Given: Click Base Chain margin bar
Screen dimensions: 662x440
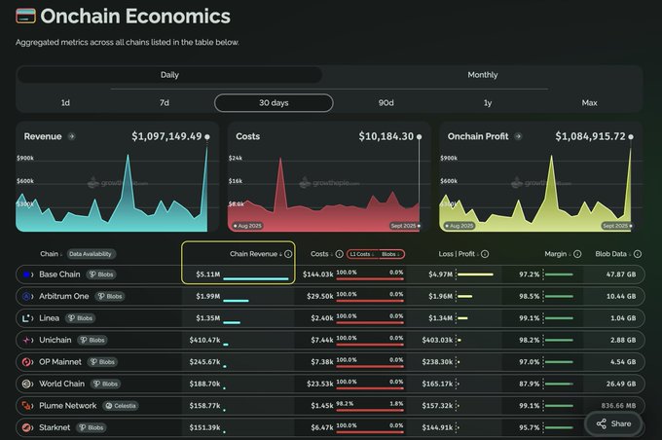Looking at the screenshot, I should [x=559, y=275].
